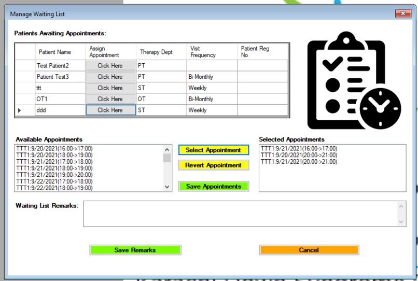
Task: Click the Waiting List Remarks scrollbar up arrow
Action: [x=401, y=206]
